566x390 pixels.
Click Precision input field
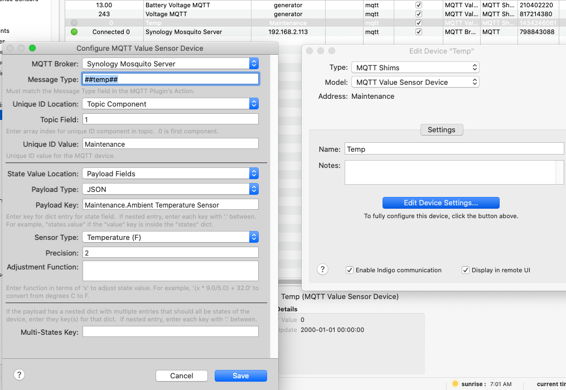171,253
